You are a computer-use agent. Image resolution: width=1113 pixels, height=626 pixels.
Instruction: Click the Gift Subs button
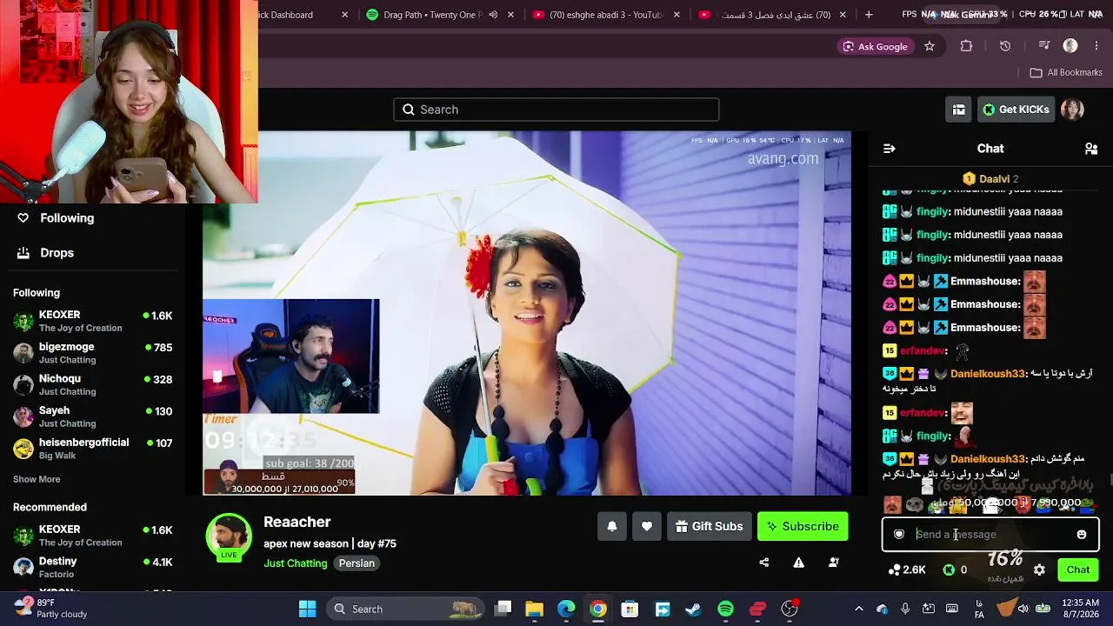[709, 526]
